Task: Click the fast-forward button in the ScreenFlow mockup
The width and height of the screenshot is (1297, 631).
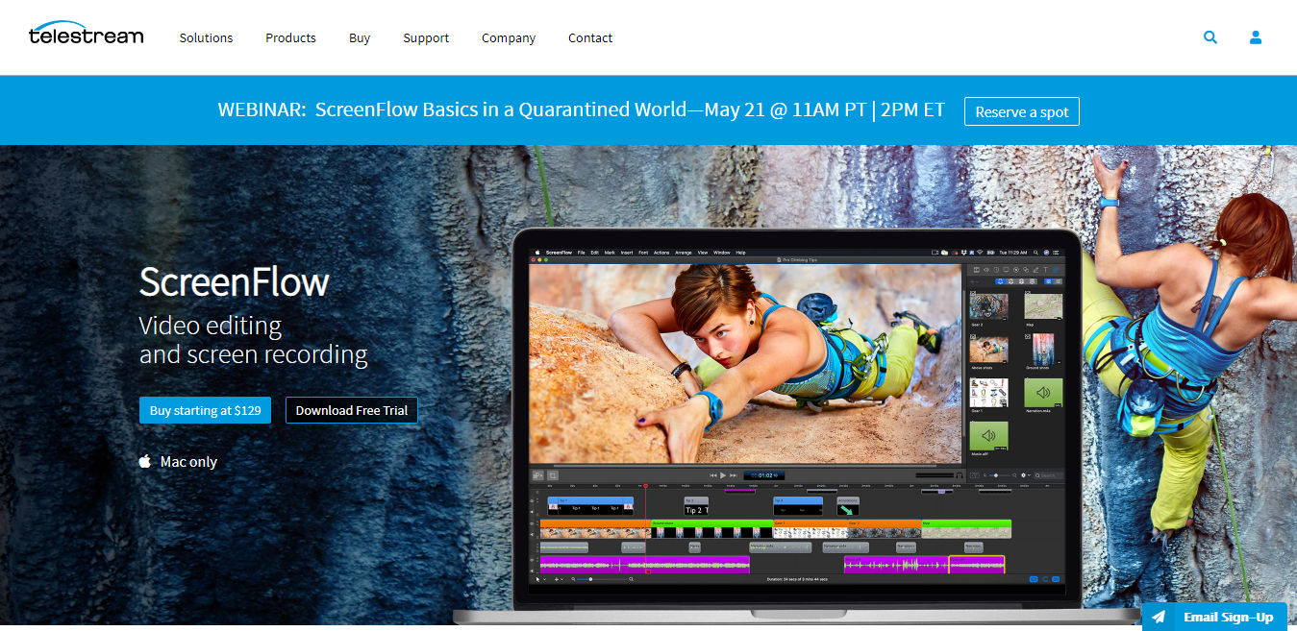Action: (734, 474)
